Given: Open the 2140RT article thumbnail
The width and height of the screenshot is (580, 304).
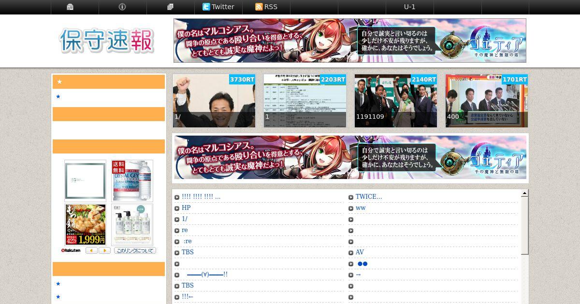Looking at the screenshot, I should coord(396,101).
